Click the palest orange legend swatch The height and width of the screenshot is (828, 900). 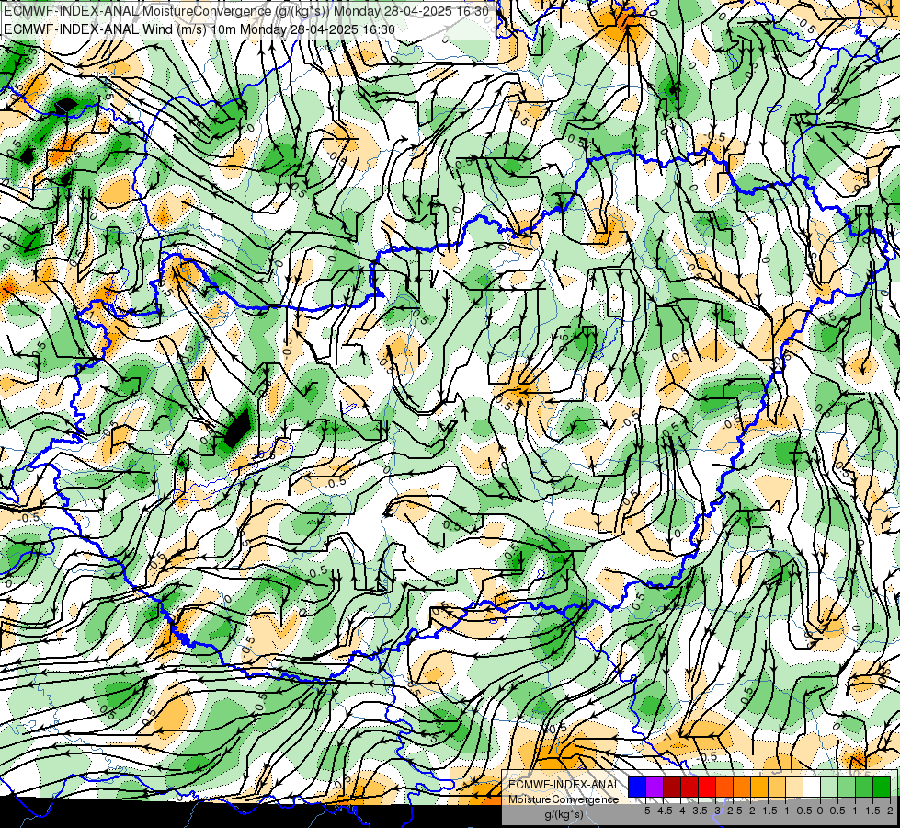click(x=794, y=788)
